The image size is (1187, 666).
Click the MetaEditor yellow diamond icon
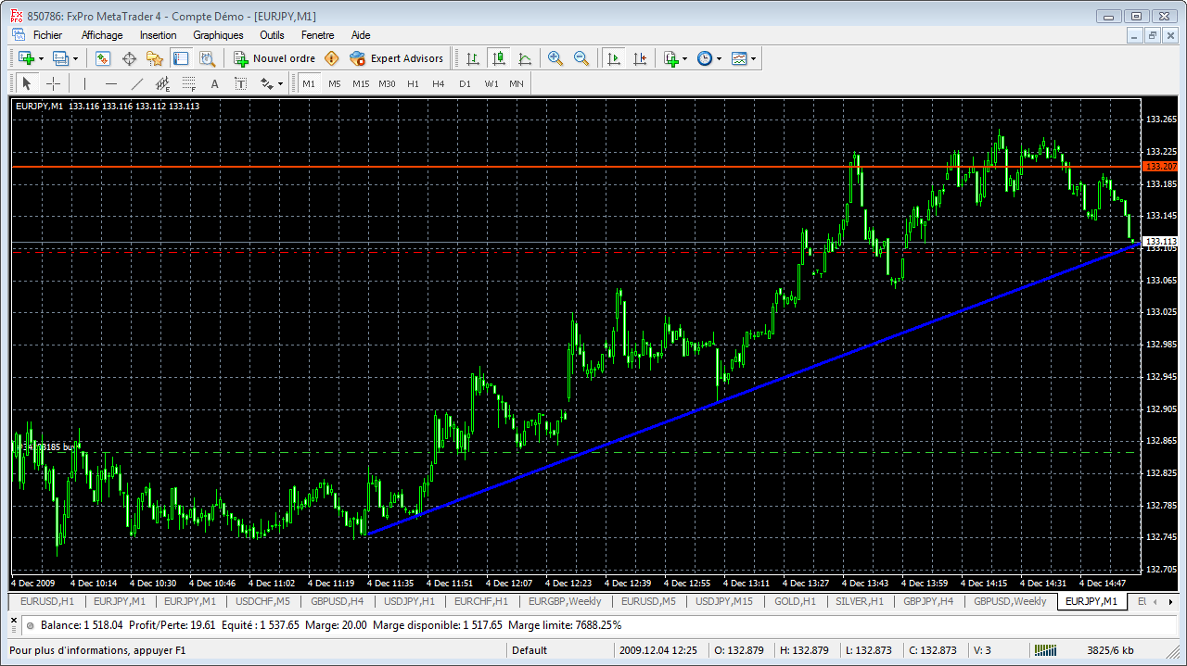coord(332,58)
